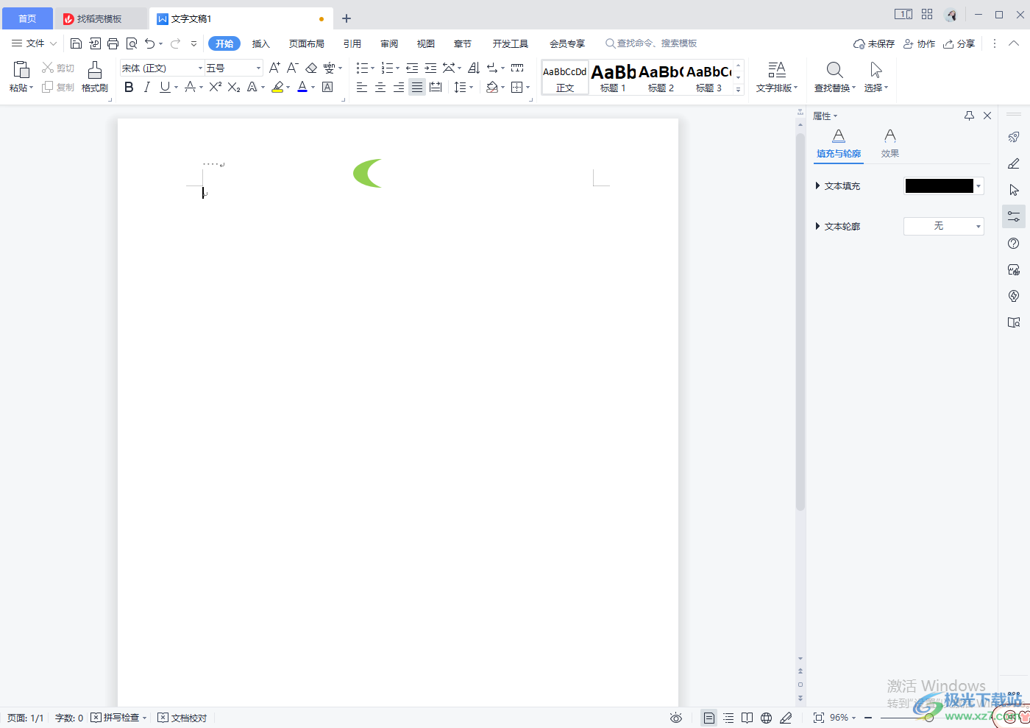The image size is (1030, 728).
Task: Click the zoom slider handle
Action: pyautogui.click(x=929, y=718)
